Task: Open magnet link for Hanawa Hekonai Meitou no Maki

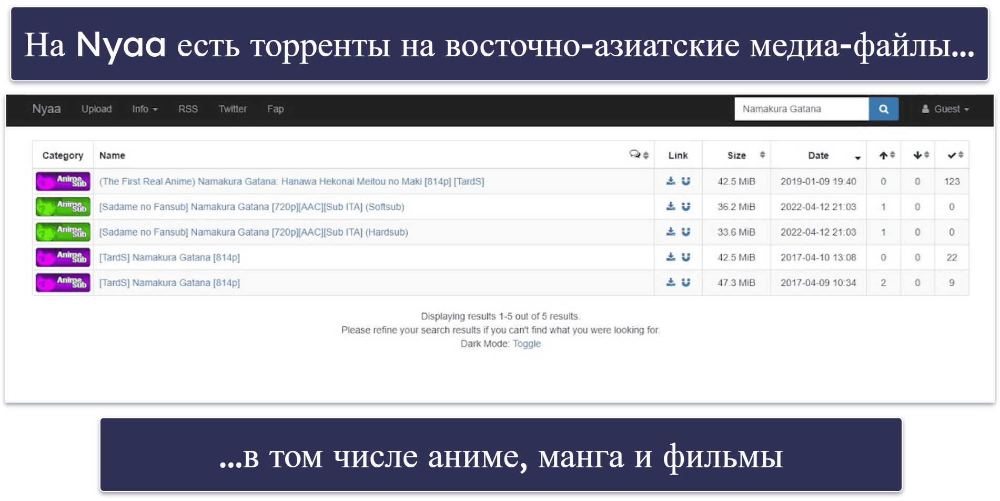Action: pos(686,182)
